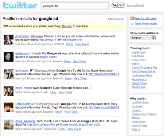Open jbreitfelder's avatar thumbnail
This screenshot has width=164, height=136.
coord(8,40)
